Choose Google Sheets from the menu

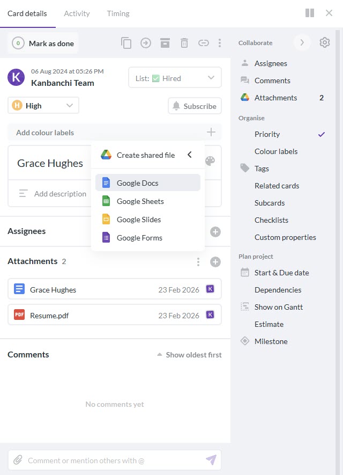pos(148,201)
